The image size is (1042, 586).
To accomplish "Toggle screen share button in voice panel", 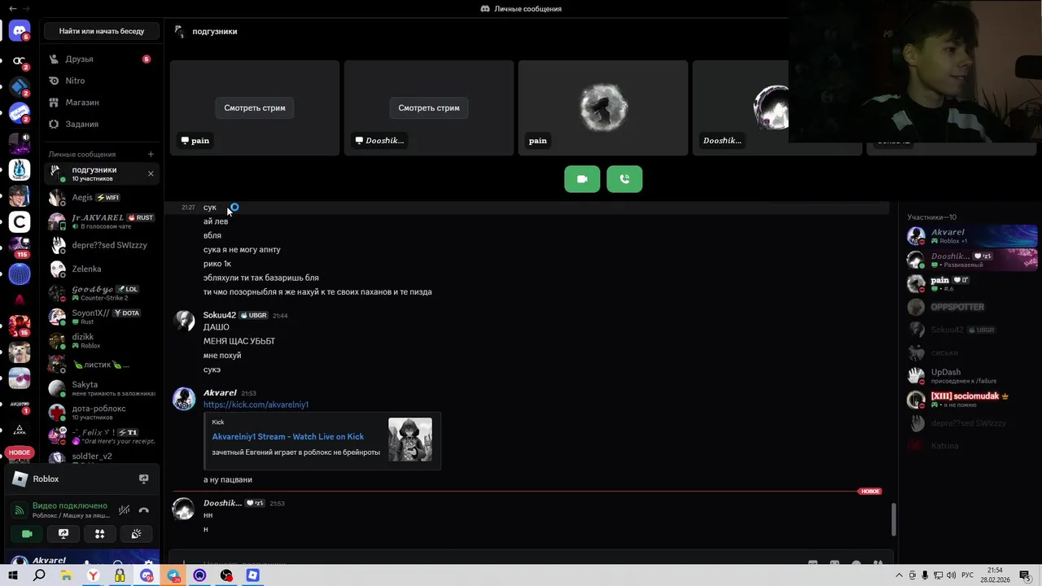I will pos(63,534).
